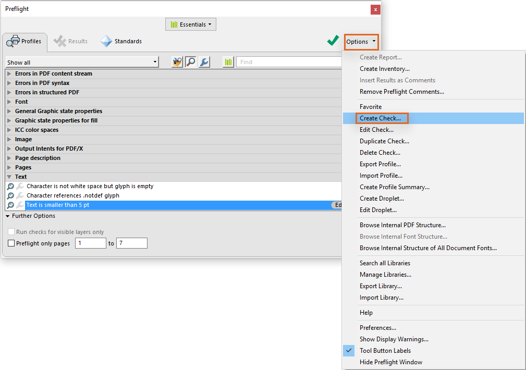Viewport: 526px width, 370px height.
Task: Click inside the Find search field
Action: tap(287, 61)
